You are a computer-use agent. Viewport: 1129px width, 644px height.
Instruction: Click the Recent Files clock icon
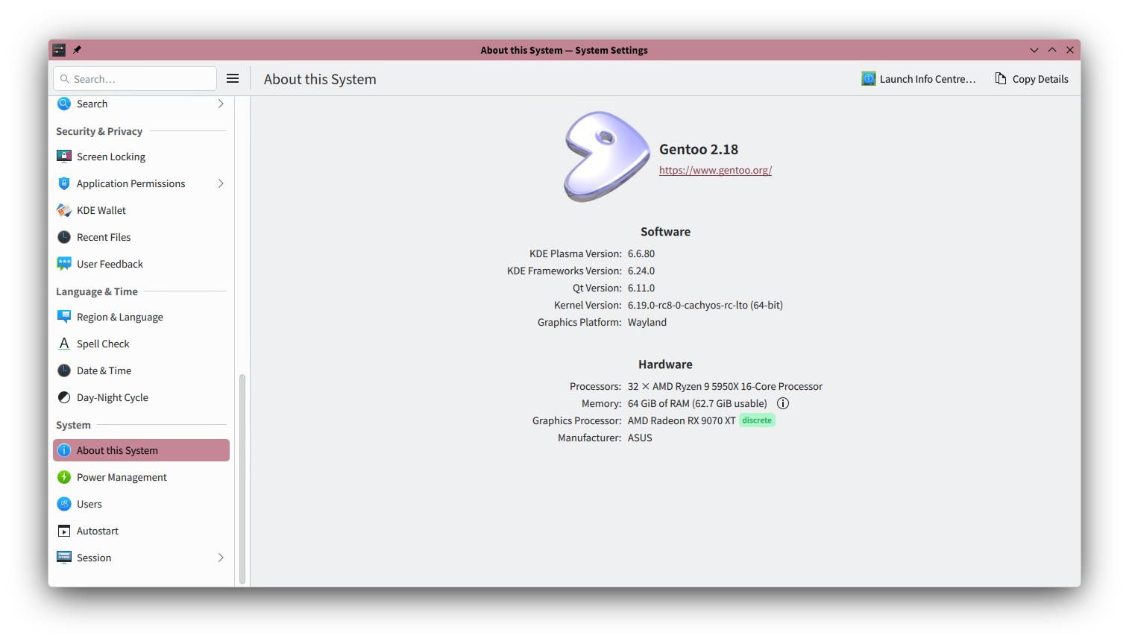coord(64,237)
